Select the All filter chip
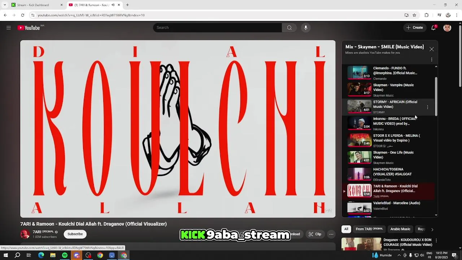The height and width of the screenshot is (260, 462). coord(346,229)
